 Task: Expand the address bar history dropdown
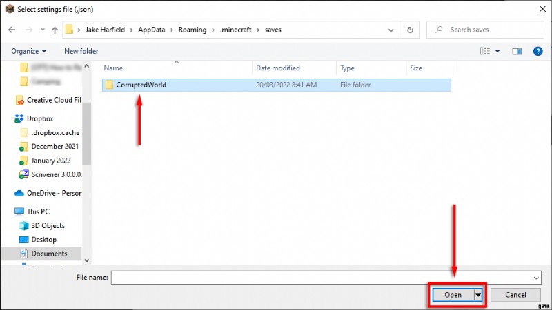[x=392, y=30]
